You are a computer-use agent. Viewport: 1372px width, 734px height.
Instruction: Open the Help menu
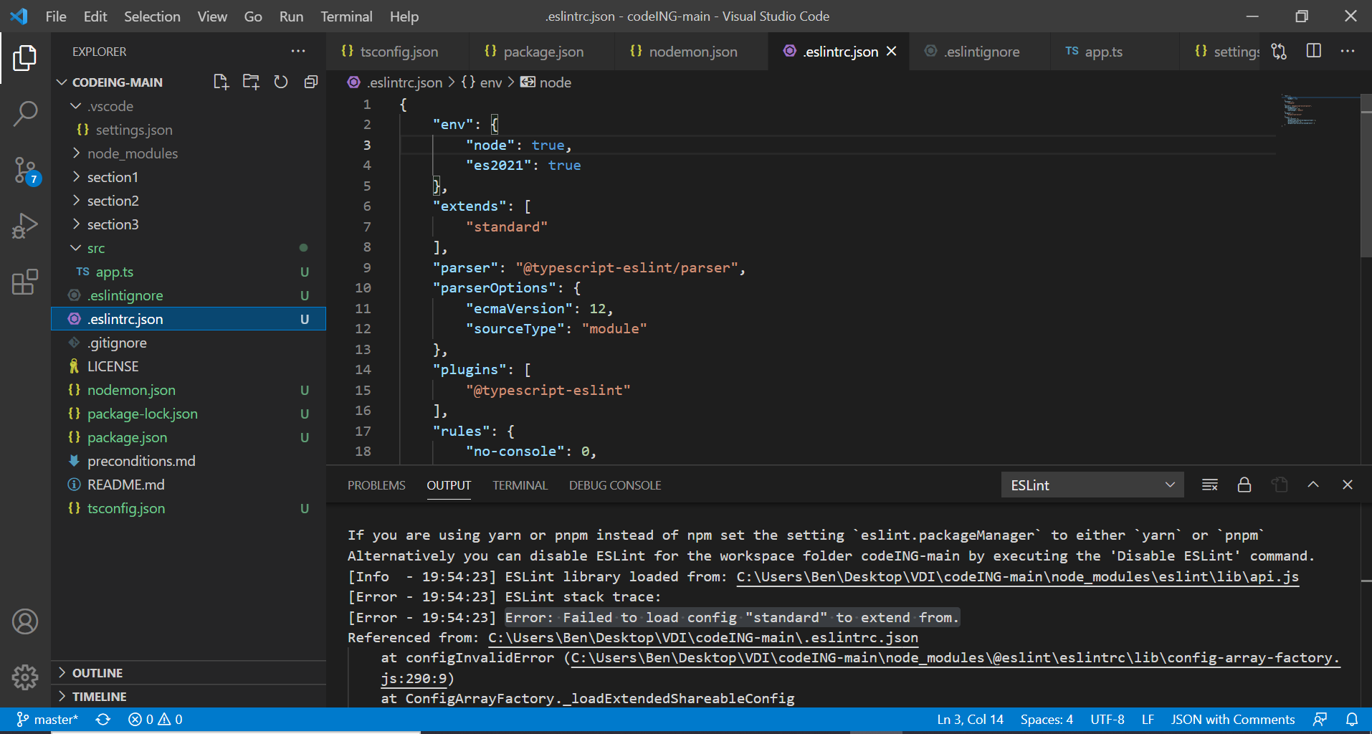click(x=404, y=16)
